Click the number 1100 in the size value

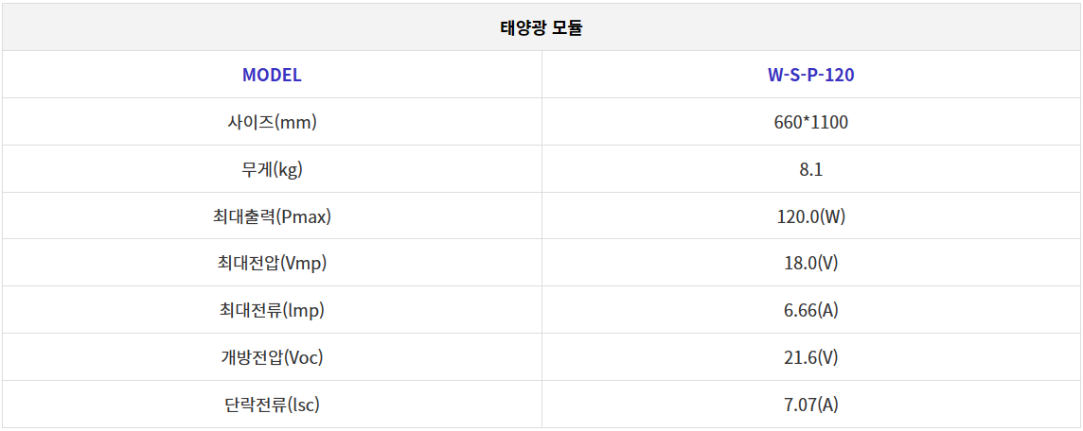829,122
